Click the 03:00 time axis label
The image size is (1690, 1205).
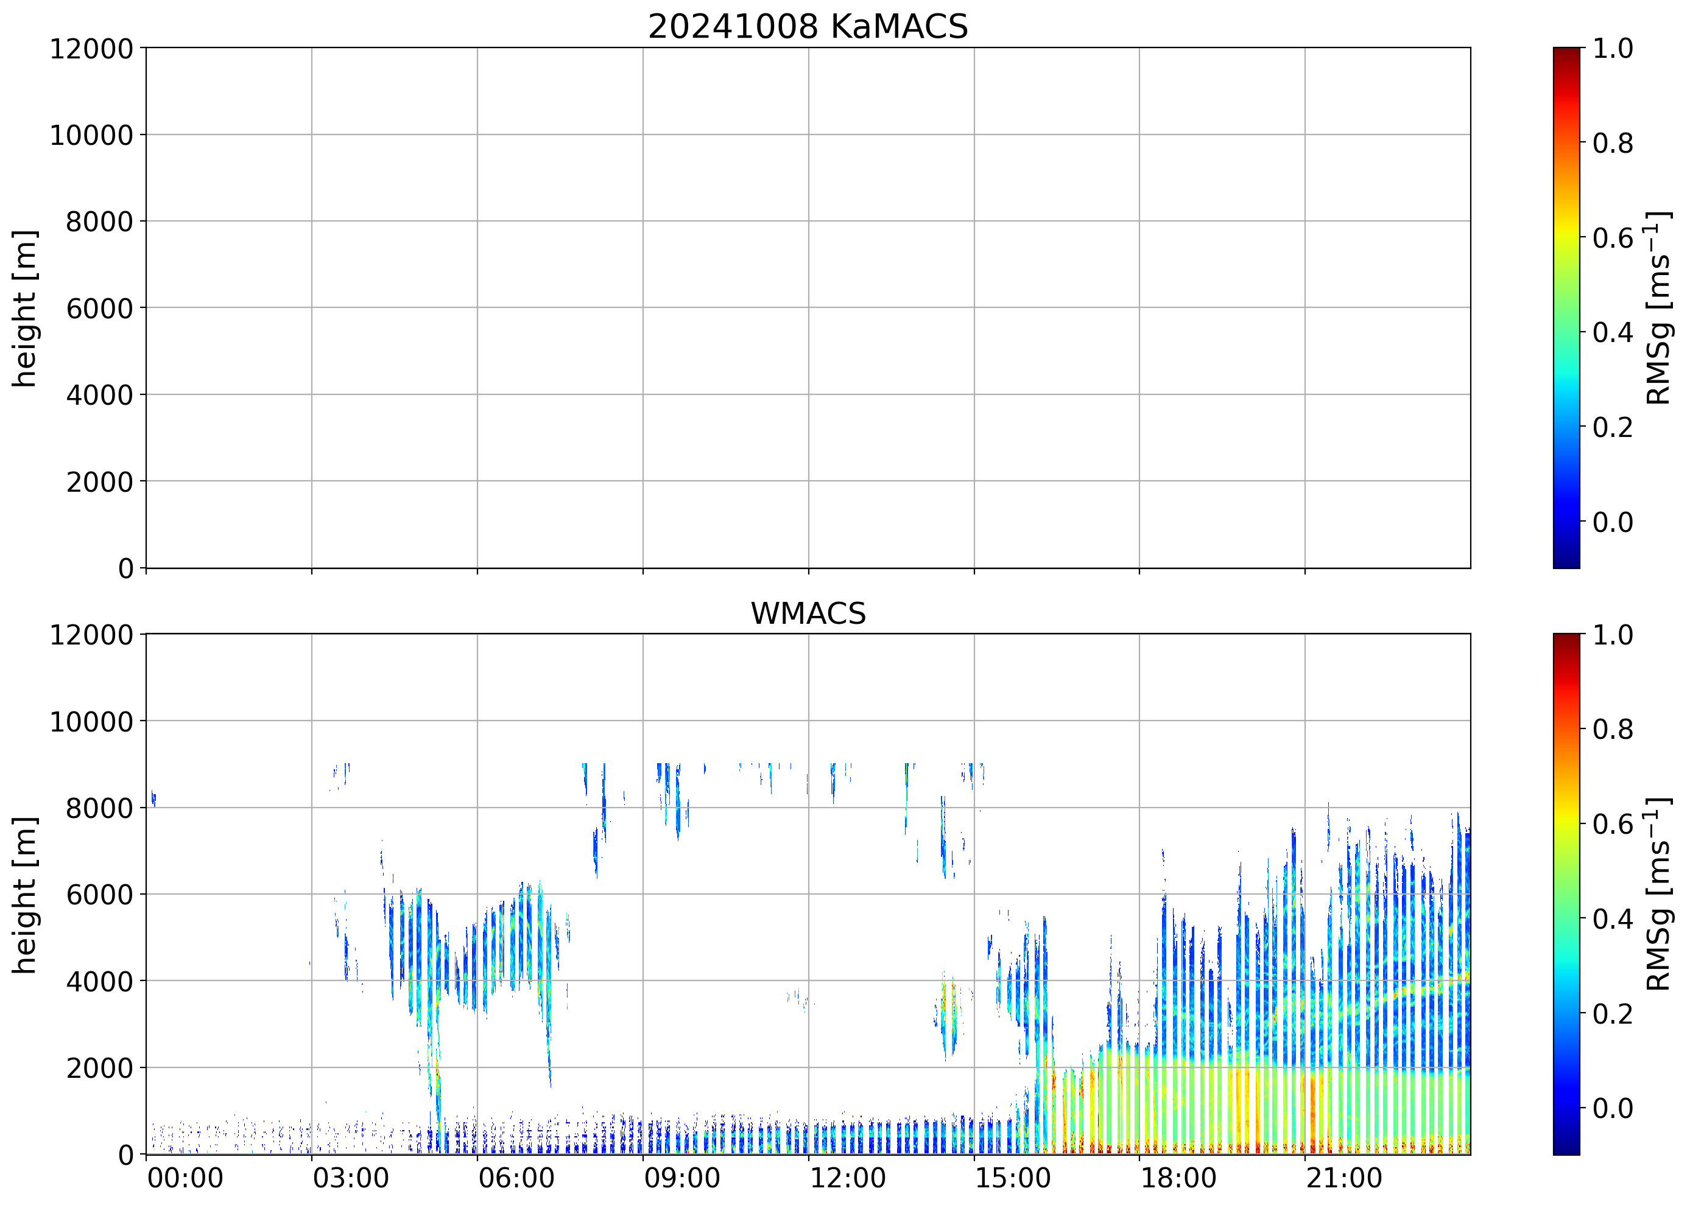[350, 1178]
